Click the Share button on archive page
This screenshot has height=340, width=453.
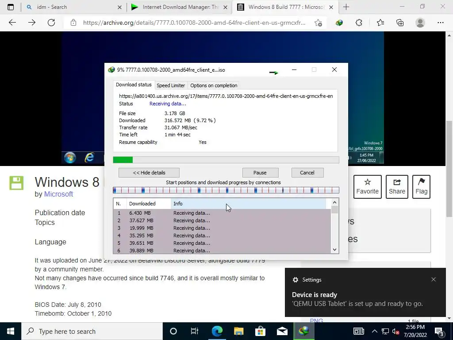[x=397, y=186]
